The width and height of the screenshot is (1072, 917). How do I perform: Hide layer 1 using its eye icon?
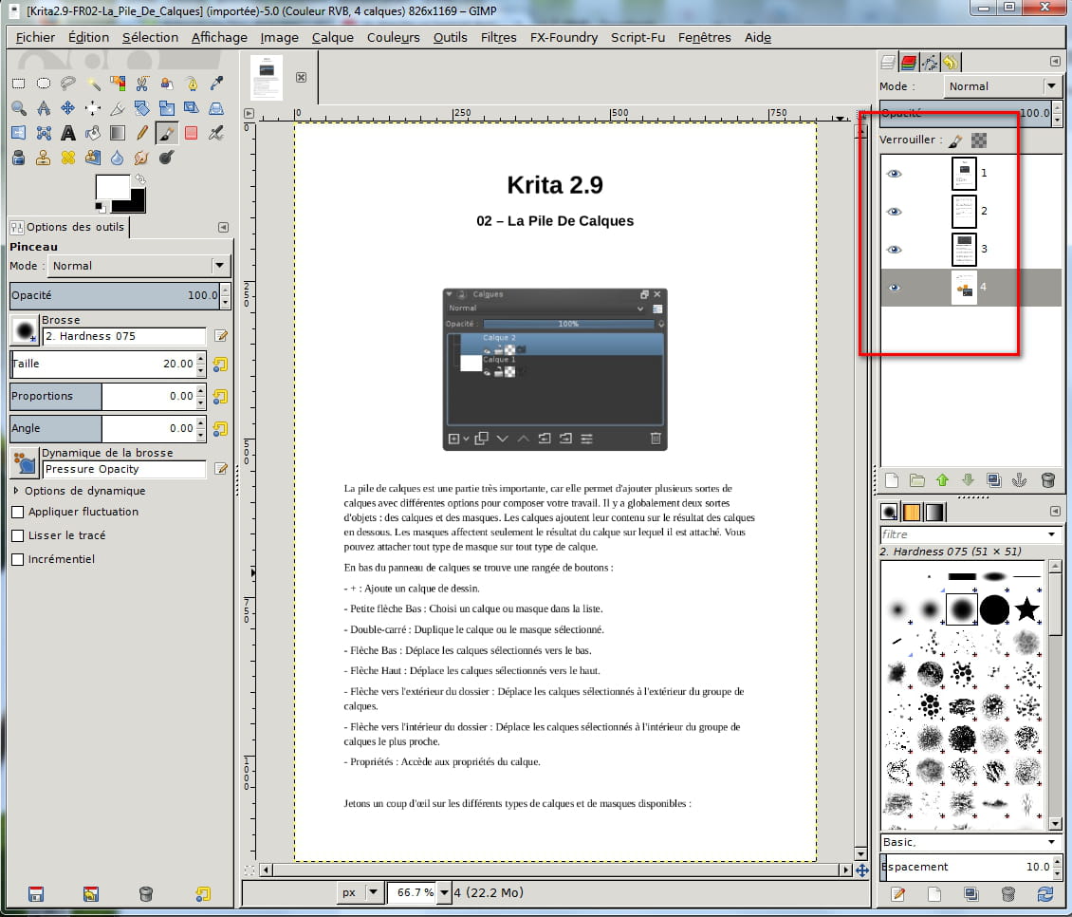(895, 174)
